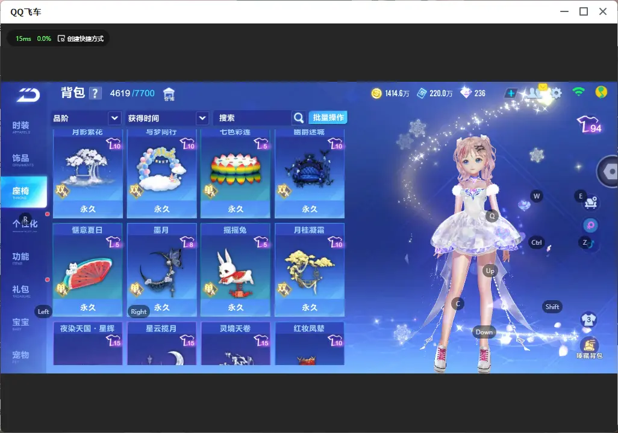
Task: Open the fashion level 94 shirt icon
Action: pyautogui.click(x=589, y=124)
